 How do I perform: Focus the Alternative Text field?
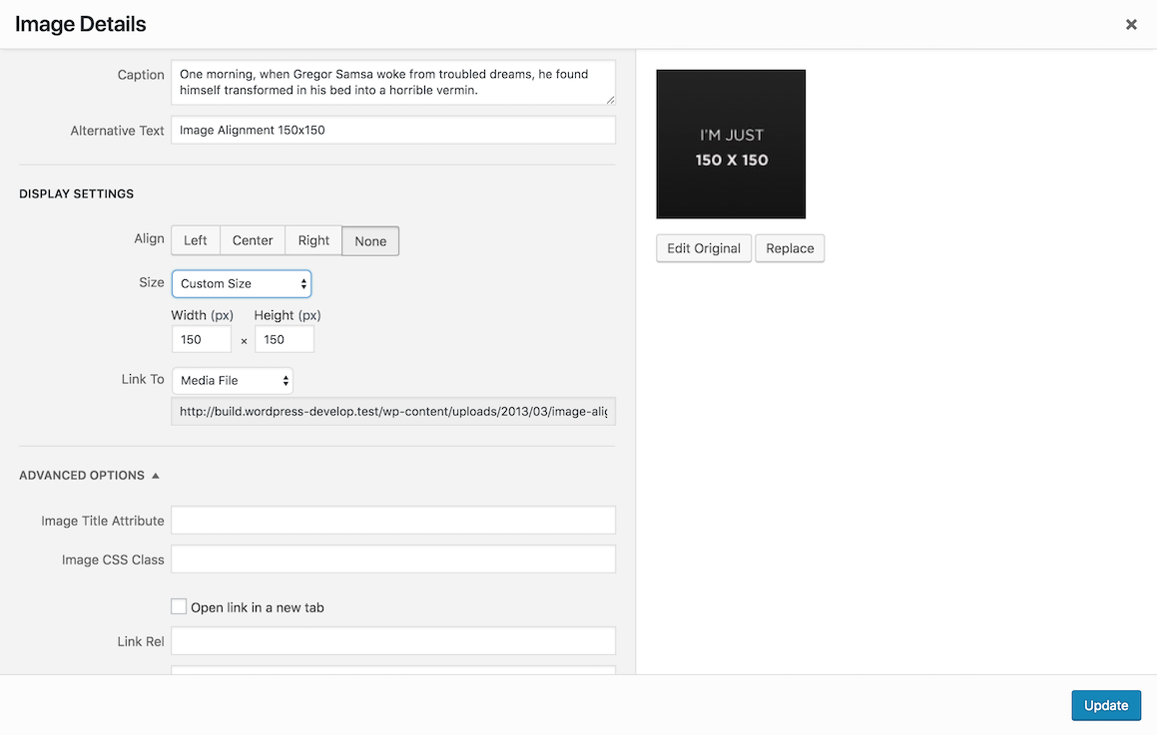[393, 131]
